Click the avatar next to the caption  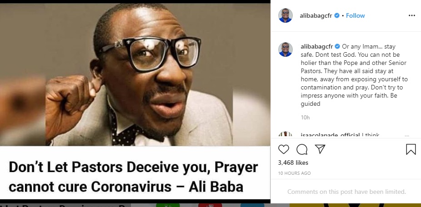pyautogui.click(x=285, y=49)
